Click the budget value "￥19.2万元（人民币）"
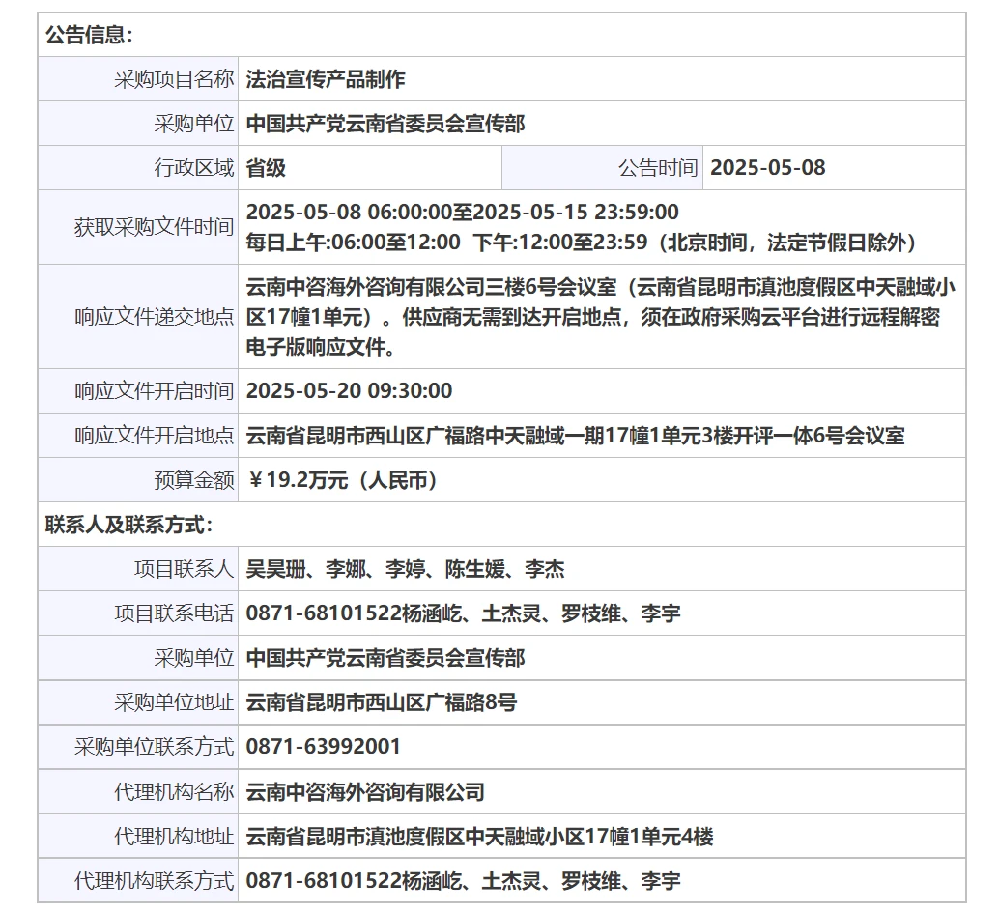The image size is (999, 913). click(x=343, y=480)
